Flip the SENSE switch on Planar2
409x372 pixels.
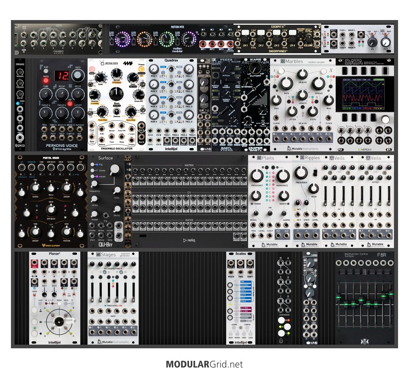click(x=34, y=295)
